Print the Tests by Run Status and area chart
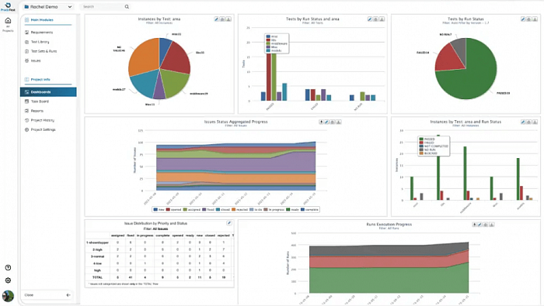Image resolution: width=544 pixels, height=306 pixels. pyautogui.click(x=375, y=19)
